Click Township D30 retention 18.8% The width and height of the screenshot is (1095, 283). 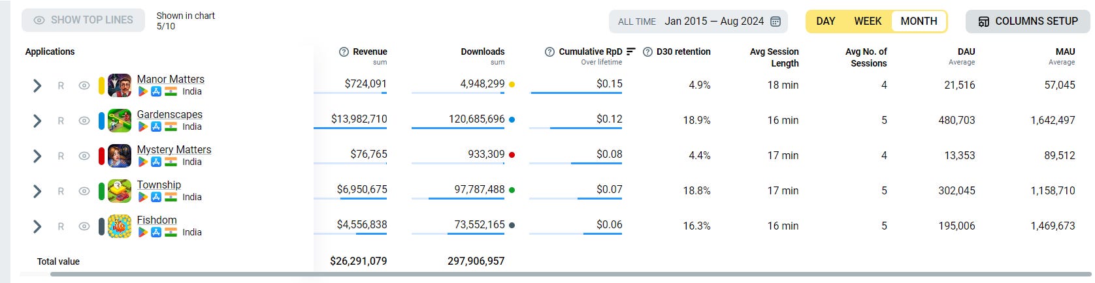click(696, 190)
